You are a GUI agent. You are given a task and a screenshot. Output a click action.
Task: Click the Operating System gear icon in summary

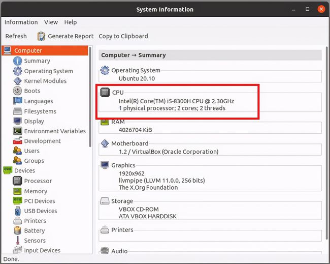pyautogui.click(x=105, y=70)
